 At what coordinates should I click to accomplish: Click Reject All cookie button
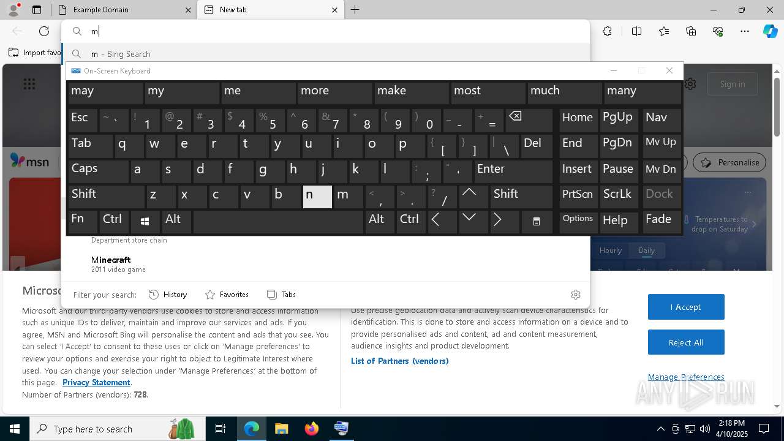pyautogui.click(x=686, y=342)
